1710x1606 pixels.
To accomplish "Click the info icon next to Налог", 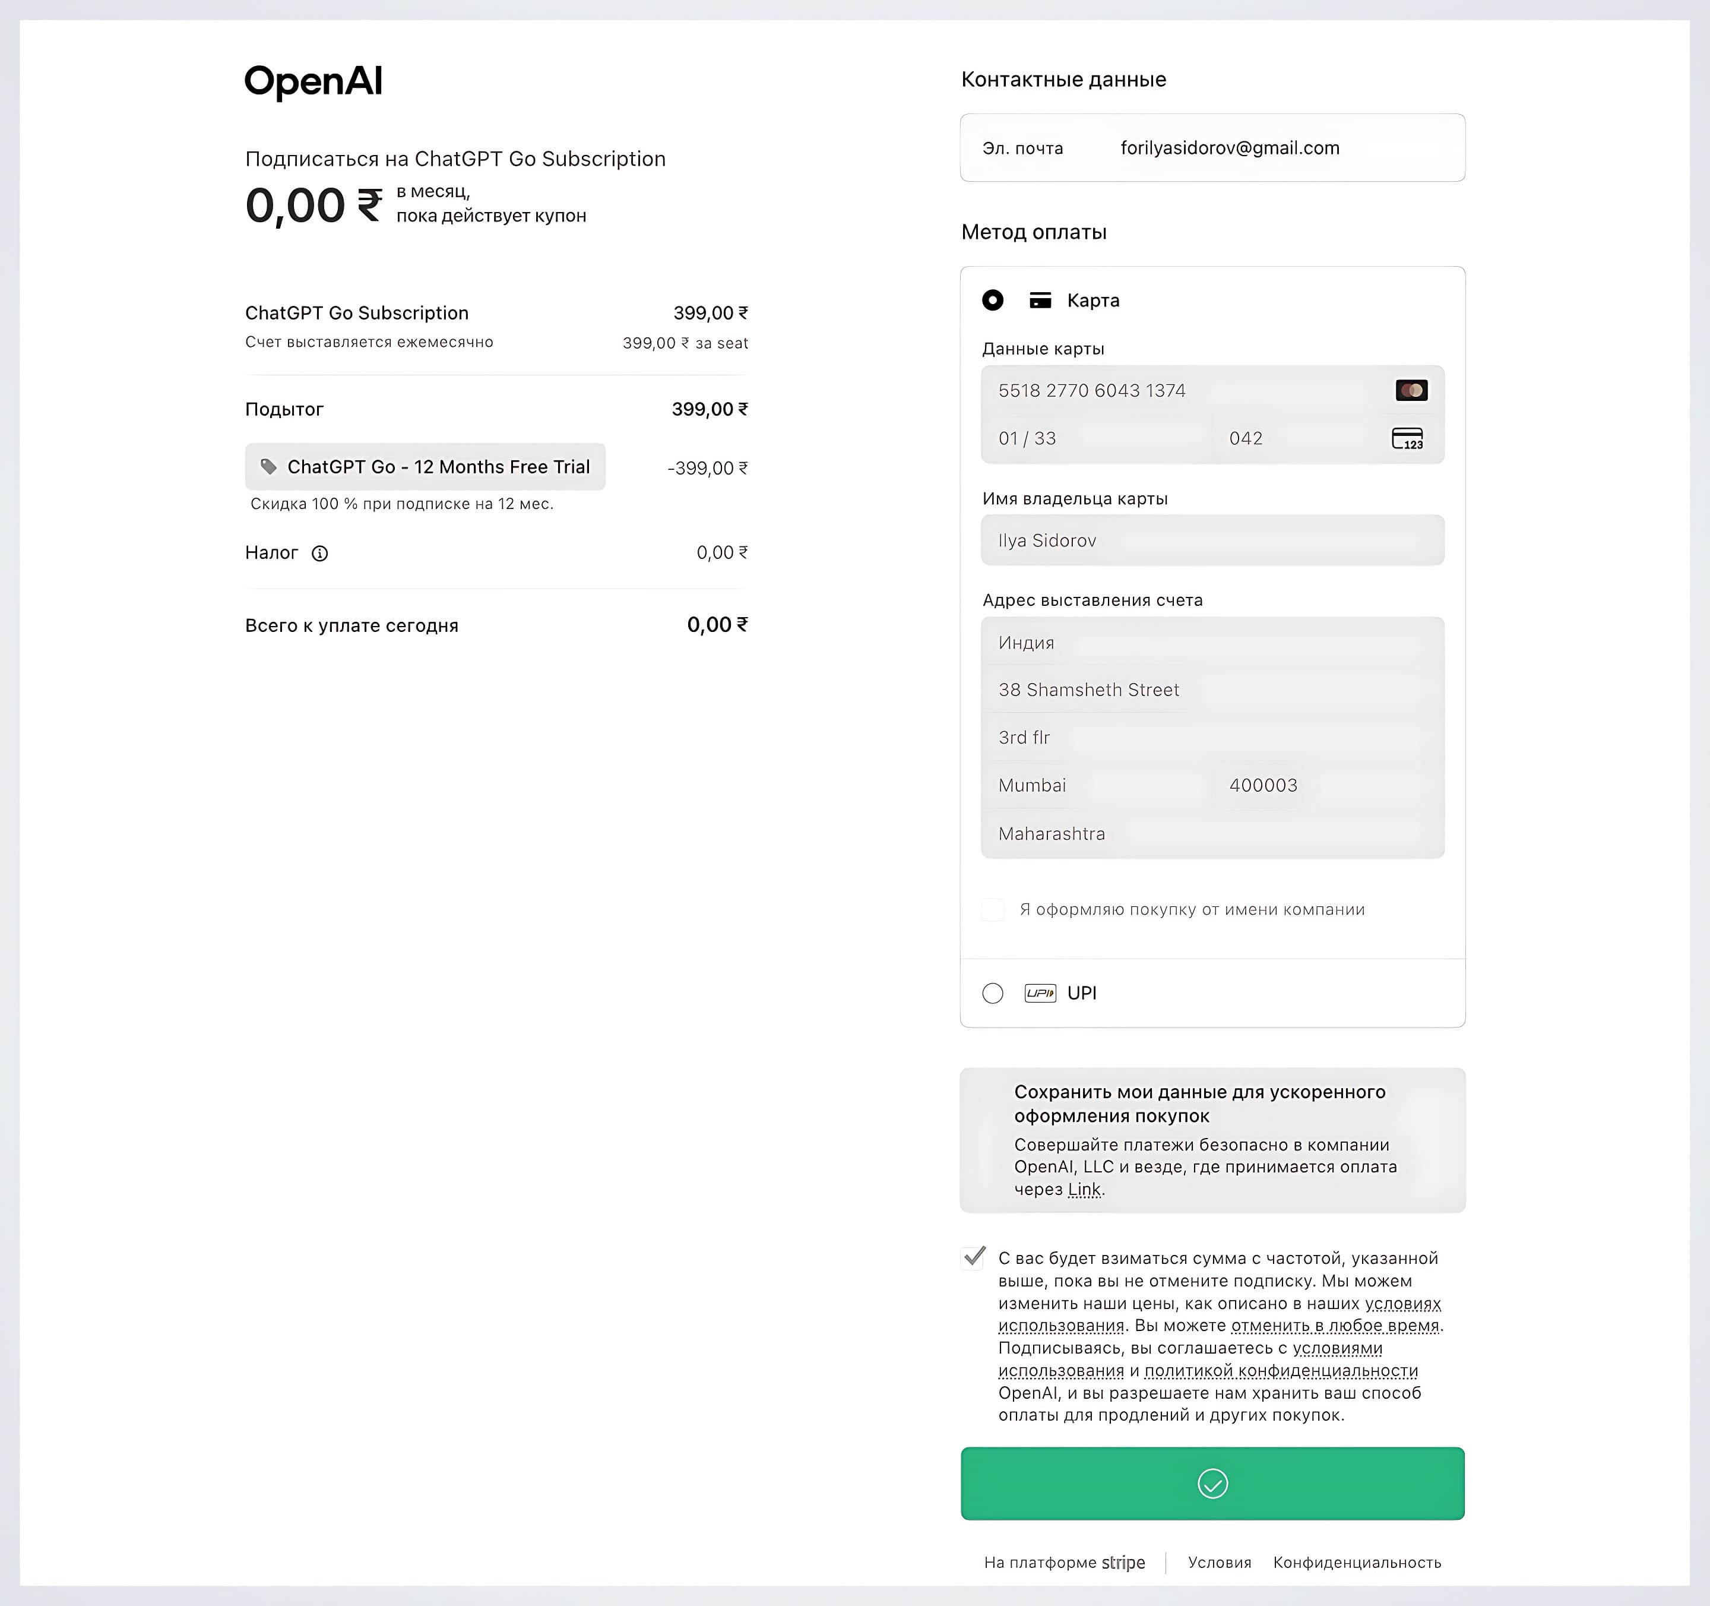I will click(320, 553).
